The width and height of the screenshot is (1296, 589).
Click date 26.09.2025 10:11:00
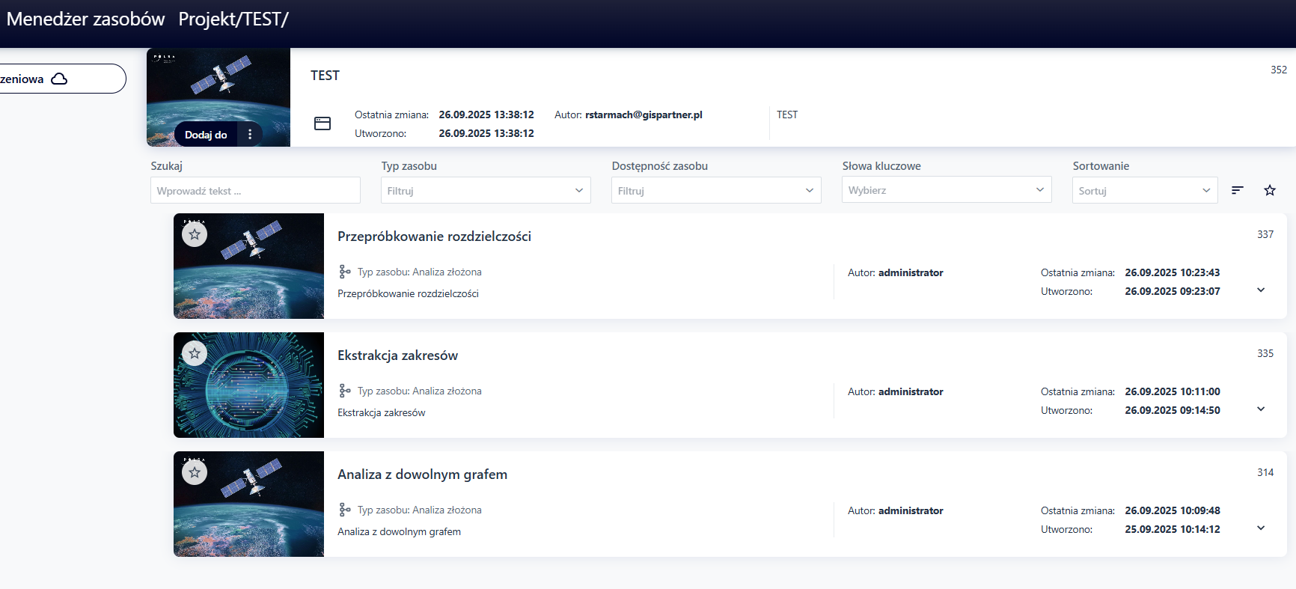pyautogui.click(x=1173, y=391)
